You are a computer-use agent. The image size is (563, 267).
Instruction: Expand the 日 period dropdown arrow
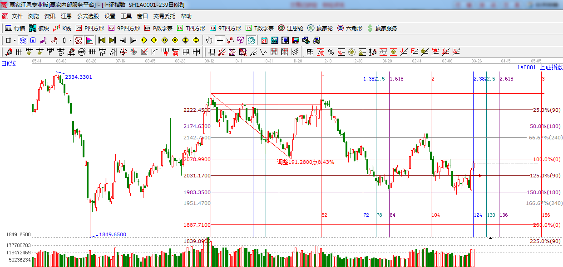14,40
